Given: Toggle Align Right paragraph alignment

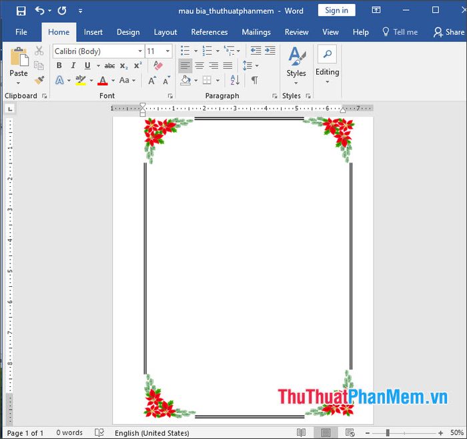Looking at the screenshot, I should 213,65.
